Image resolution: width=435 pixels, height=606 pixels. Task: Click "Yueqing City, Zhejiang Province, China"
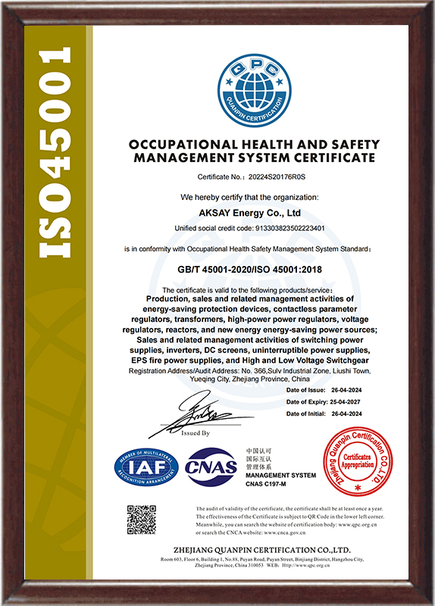tap(250, 380)
